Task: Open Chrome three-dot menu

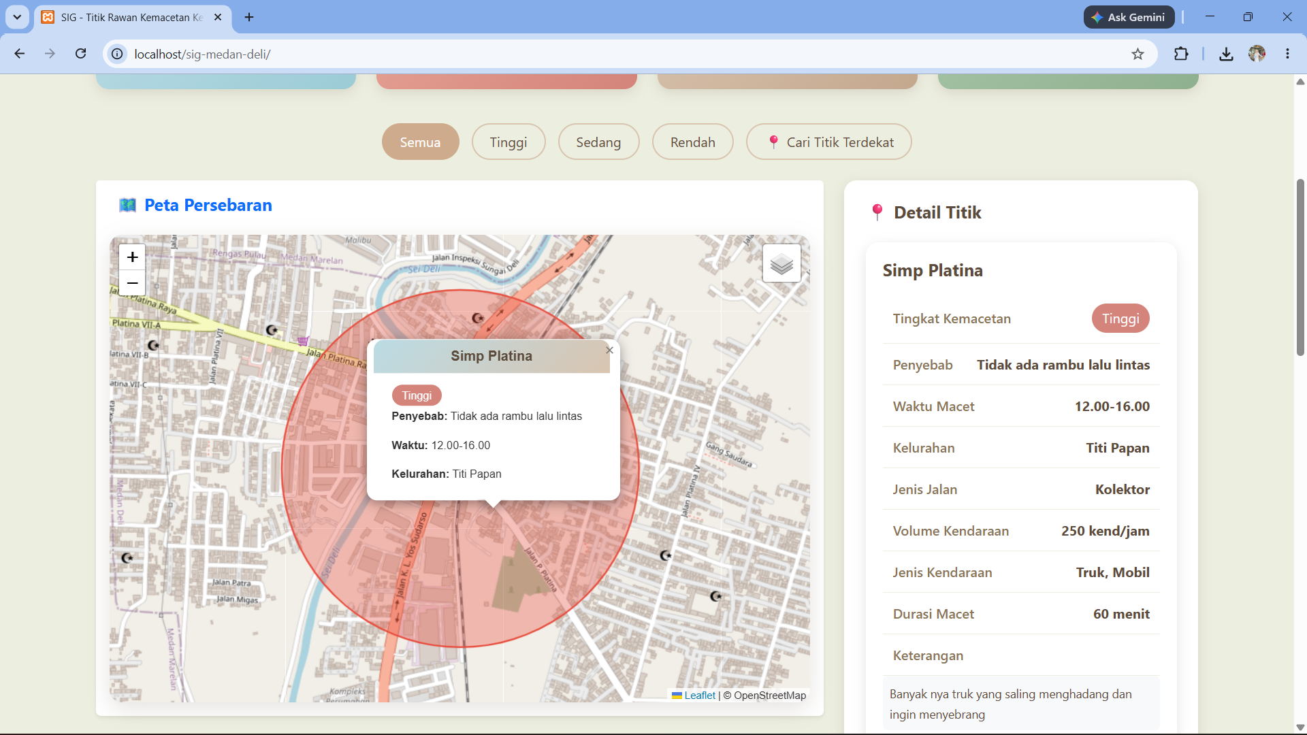Action: (1287, 54)
